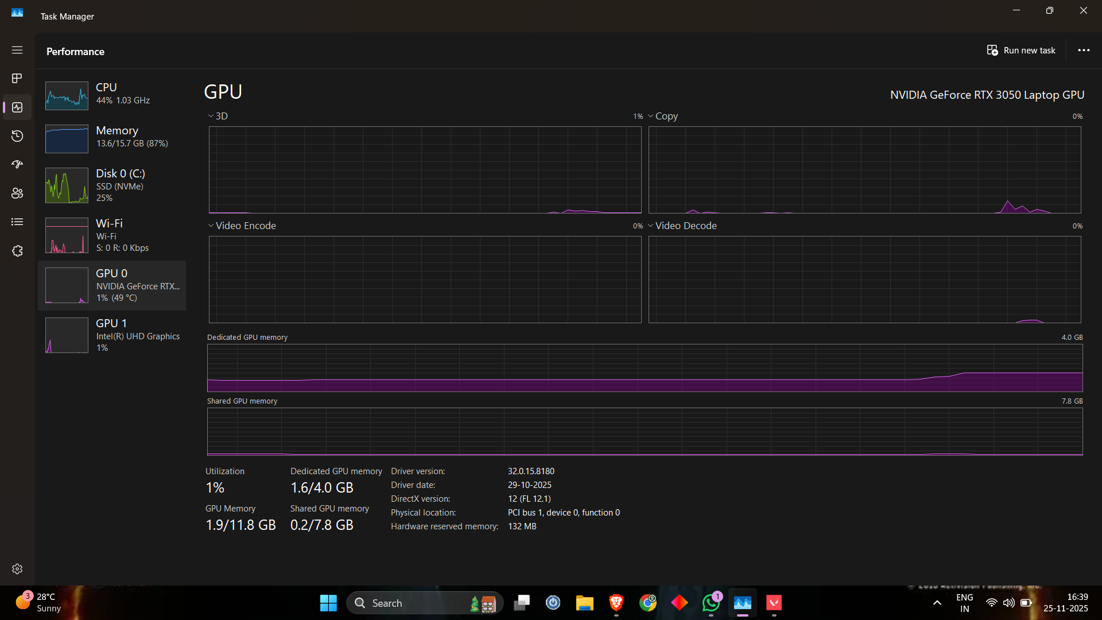Open the App history page icon

(x=17, y=136)
